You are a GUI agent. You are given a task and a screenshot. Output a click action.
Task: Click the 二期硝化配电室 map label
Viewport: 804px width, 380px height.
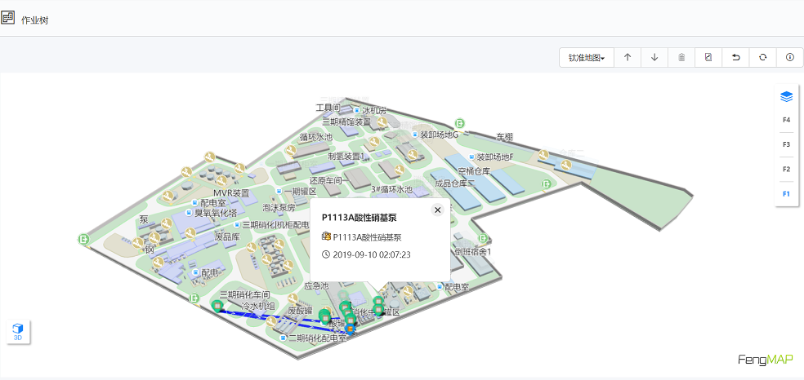click(318, 338)
